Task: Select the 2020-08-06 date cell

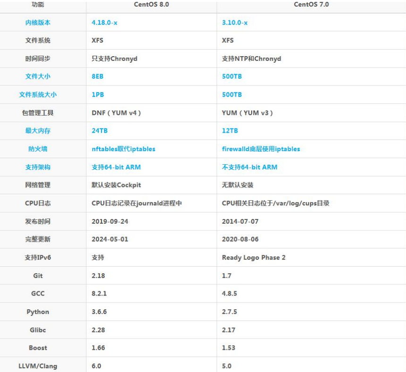Action: (x=240, y=239)
